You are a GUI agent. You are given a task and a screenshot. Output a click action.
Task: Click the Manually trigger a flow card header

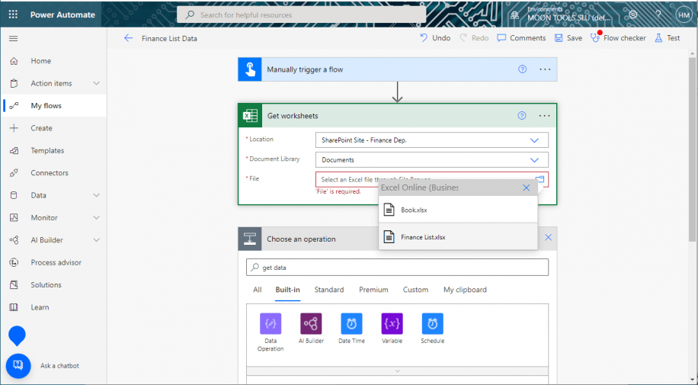397,69
